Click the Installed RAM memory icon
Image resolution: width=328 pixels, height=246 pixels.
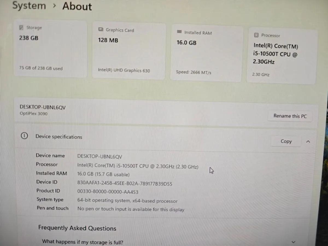click(x=180, y=33)
